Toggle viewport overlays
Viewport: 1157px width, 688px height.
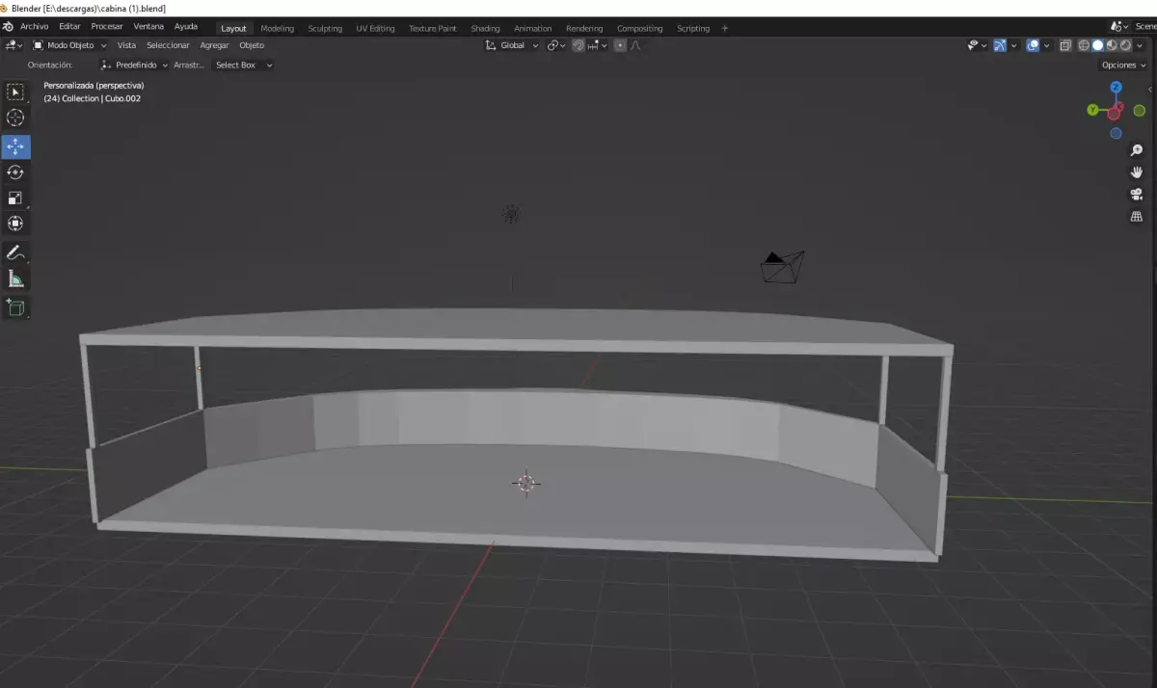coord(1033,45)
